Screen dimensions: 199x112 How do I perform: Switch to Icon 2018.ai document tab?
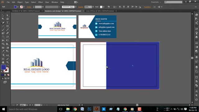point(100,11)
